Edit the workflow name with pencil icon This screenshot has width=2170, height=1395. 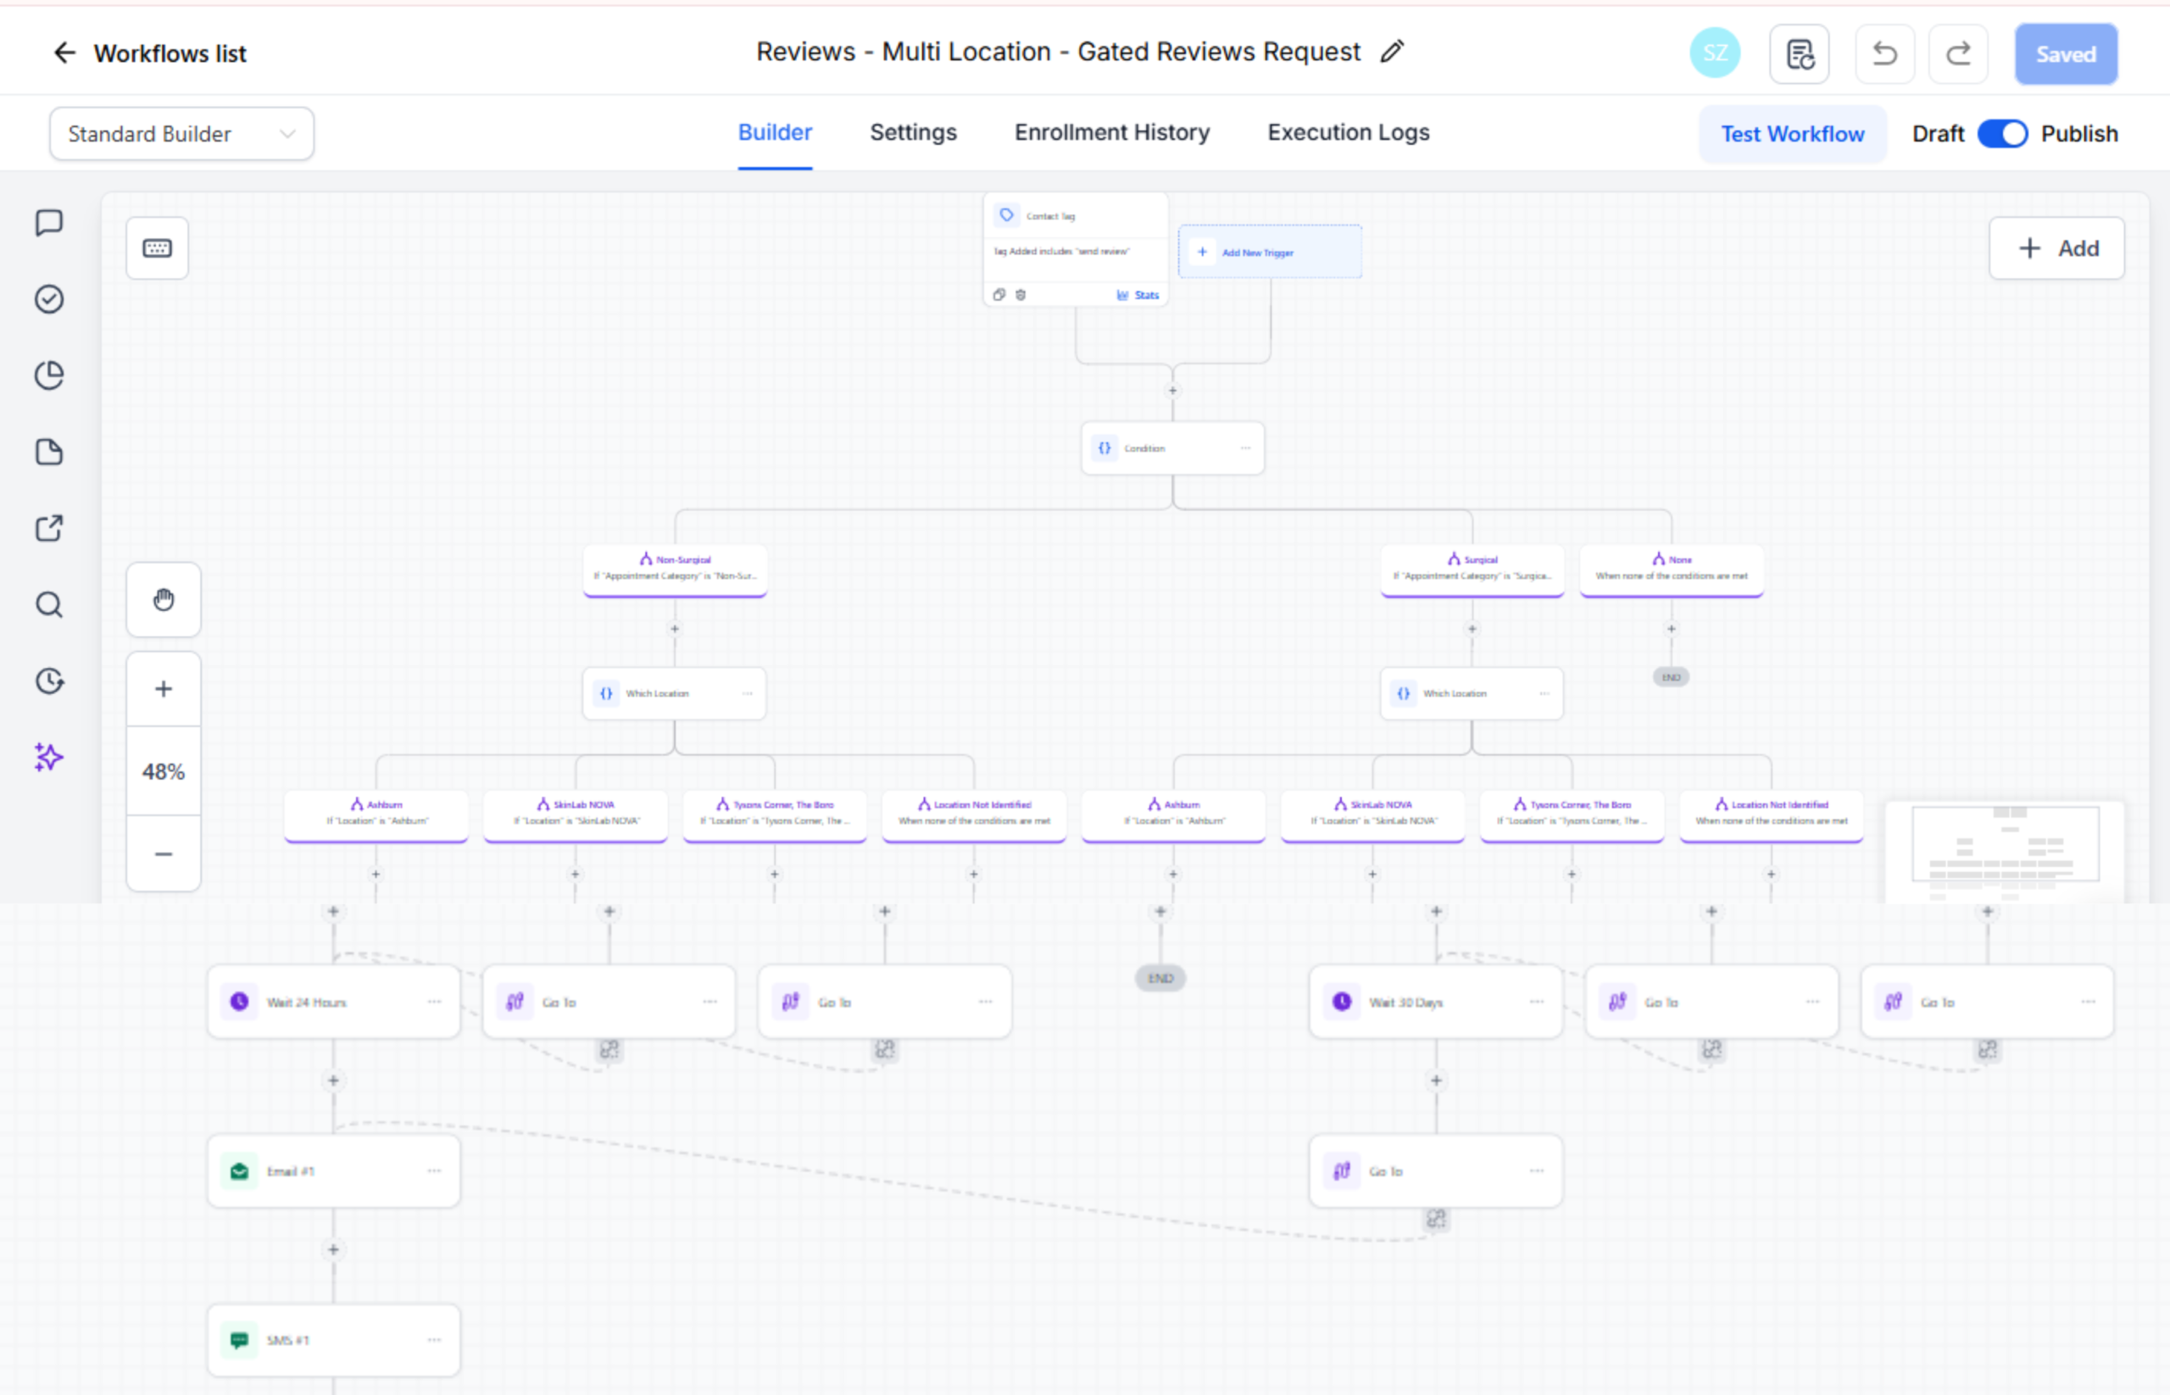1392,52
